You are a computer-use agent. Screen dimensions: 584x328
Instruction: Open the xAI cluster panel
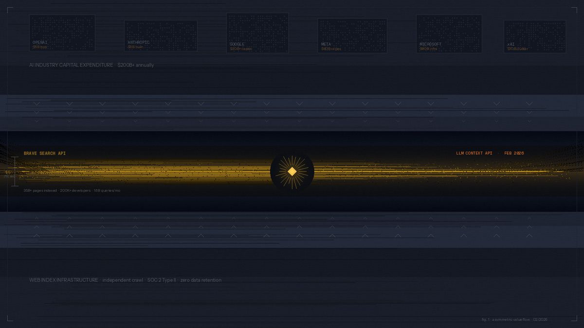tap(534, 36)
